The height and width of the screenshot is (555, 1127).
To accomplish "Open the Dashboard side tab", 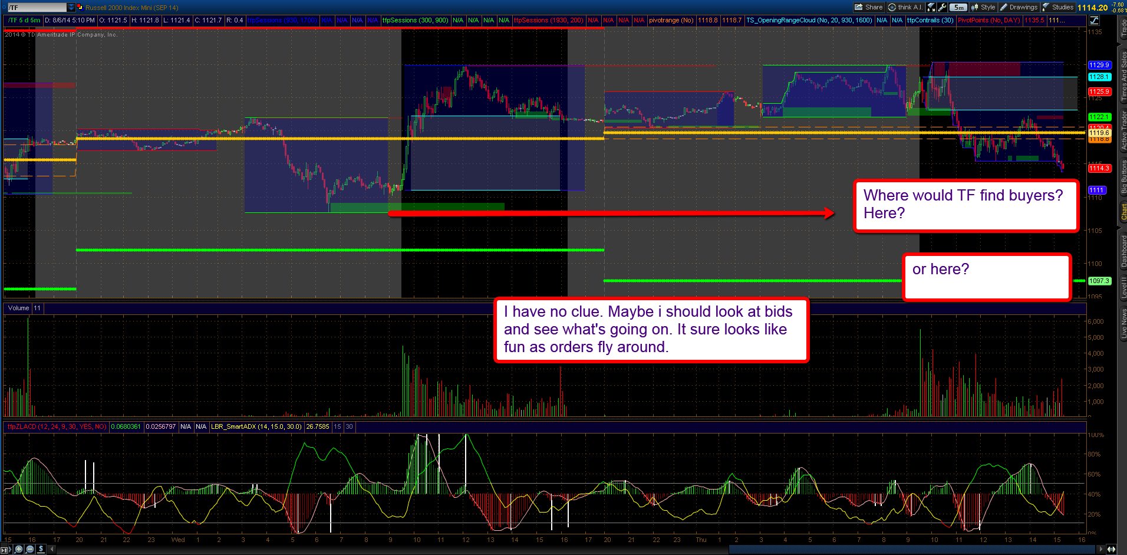I will point(1123,251).
